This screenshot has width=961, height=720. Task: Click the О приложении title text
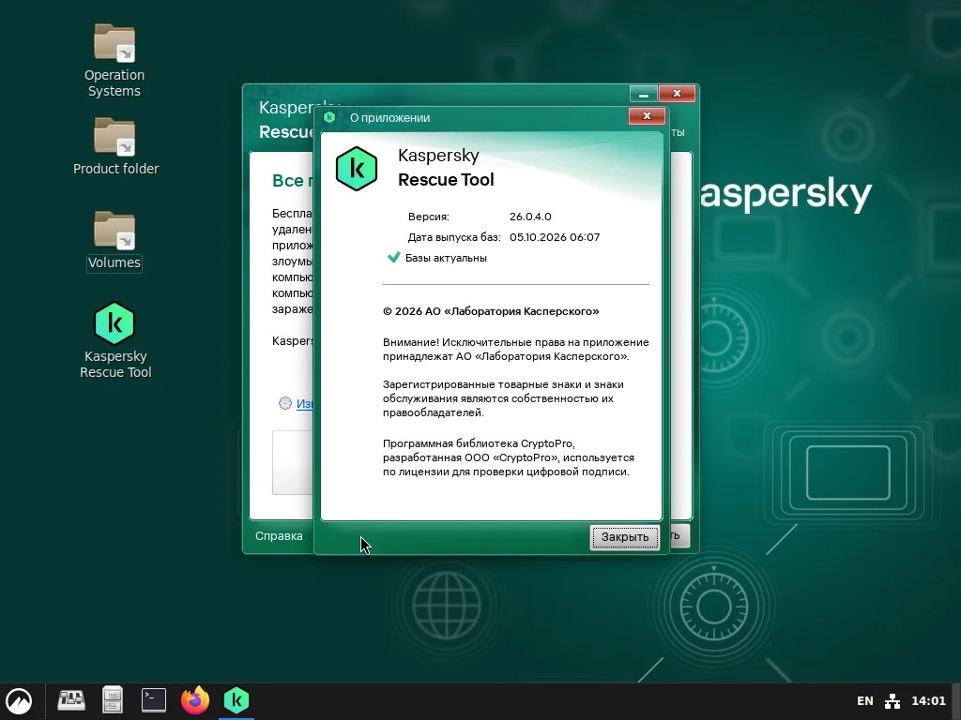coord(389,117)
